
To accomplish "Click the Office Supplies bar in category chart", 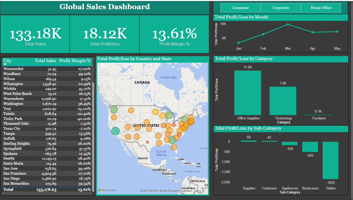I will (x=248, y=92).
